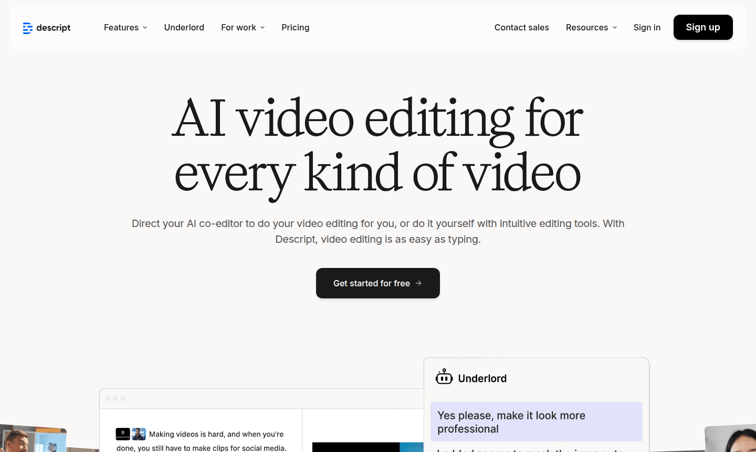Viewport: 756px width, 452px height.
Task: Click the Sign up button
Action: 703,27
